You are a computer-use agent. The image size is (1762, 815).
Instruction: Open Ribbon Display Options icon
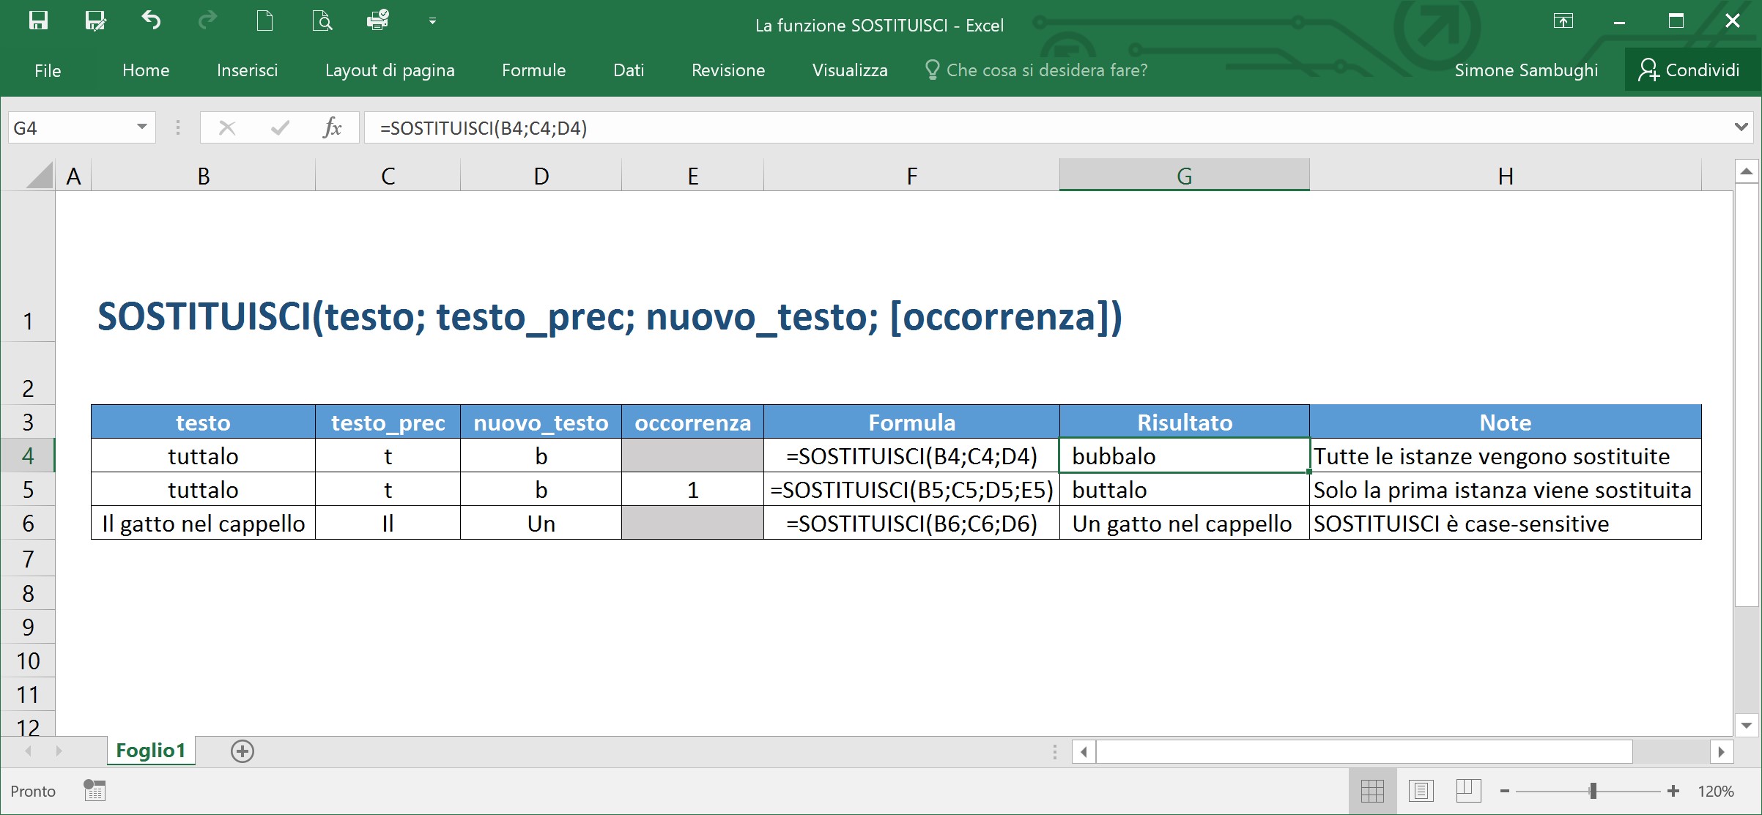1563,21
